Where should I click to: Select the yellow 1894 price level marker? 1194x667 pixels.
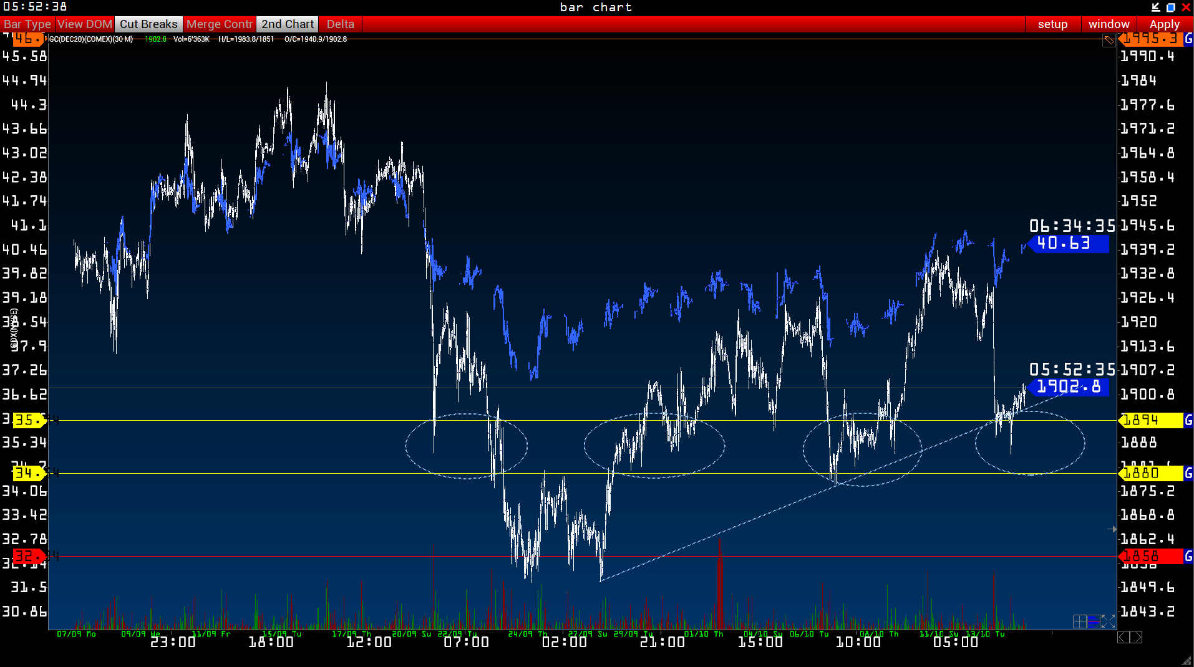click(1150, 421)
